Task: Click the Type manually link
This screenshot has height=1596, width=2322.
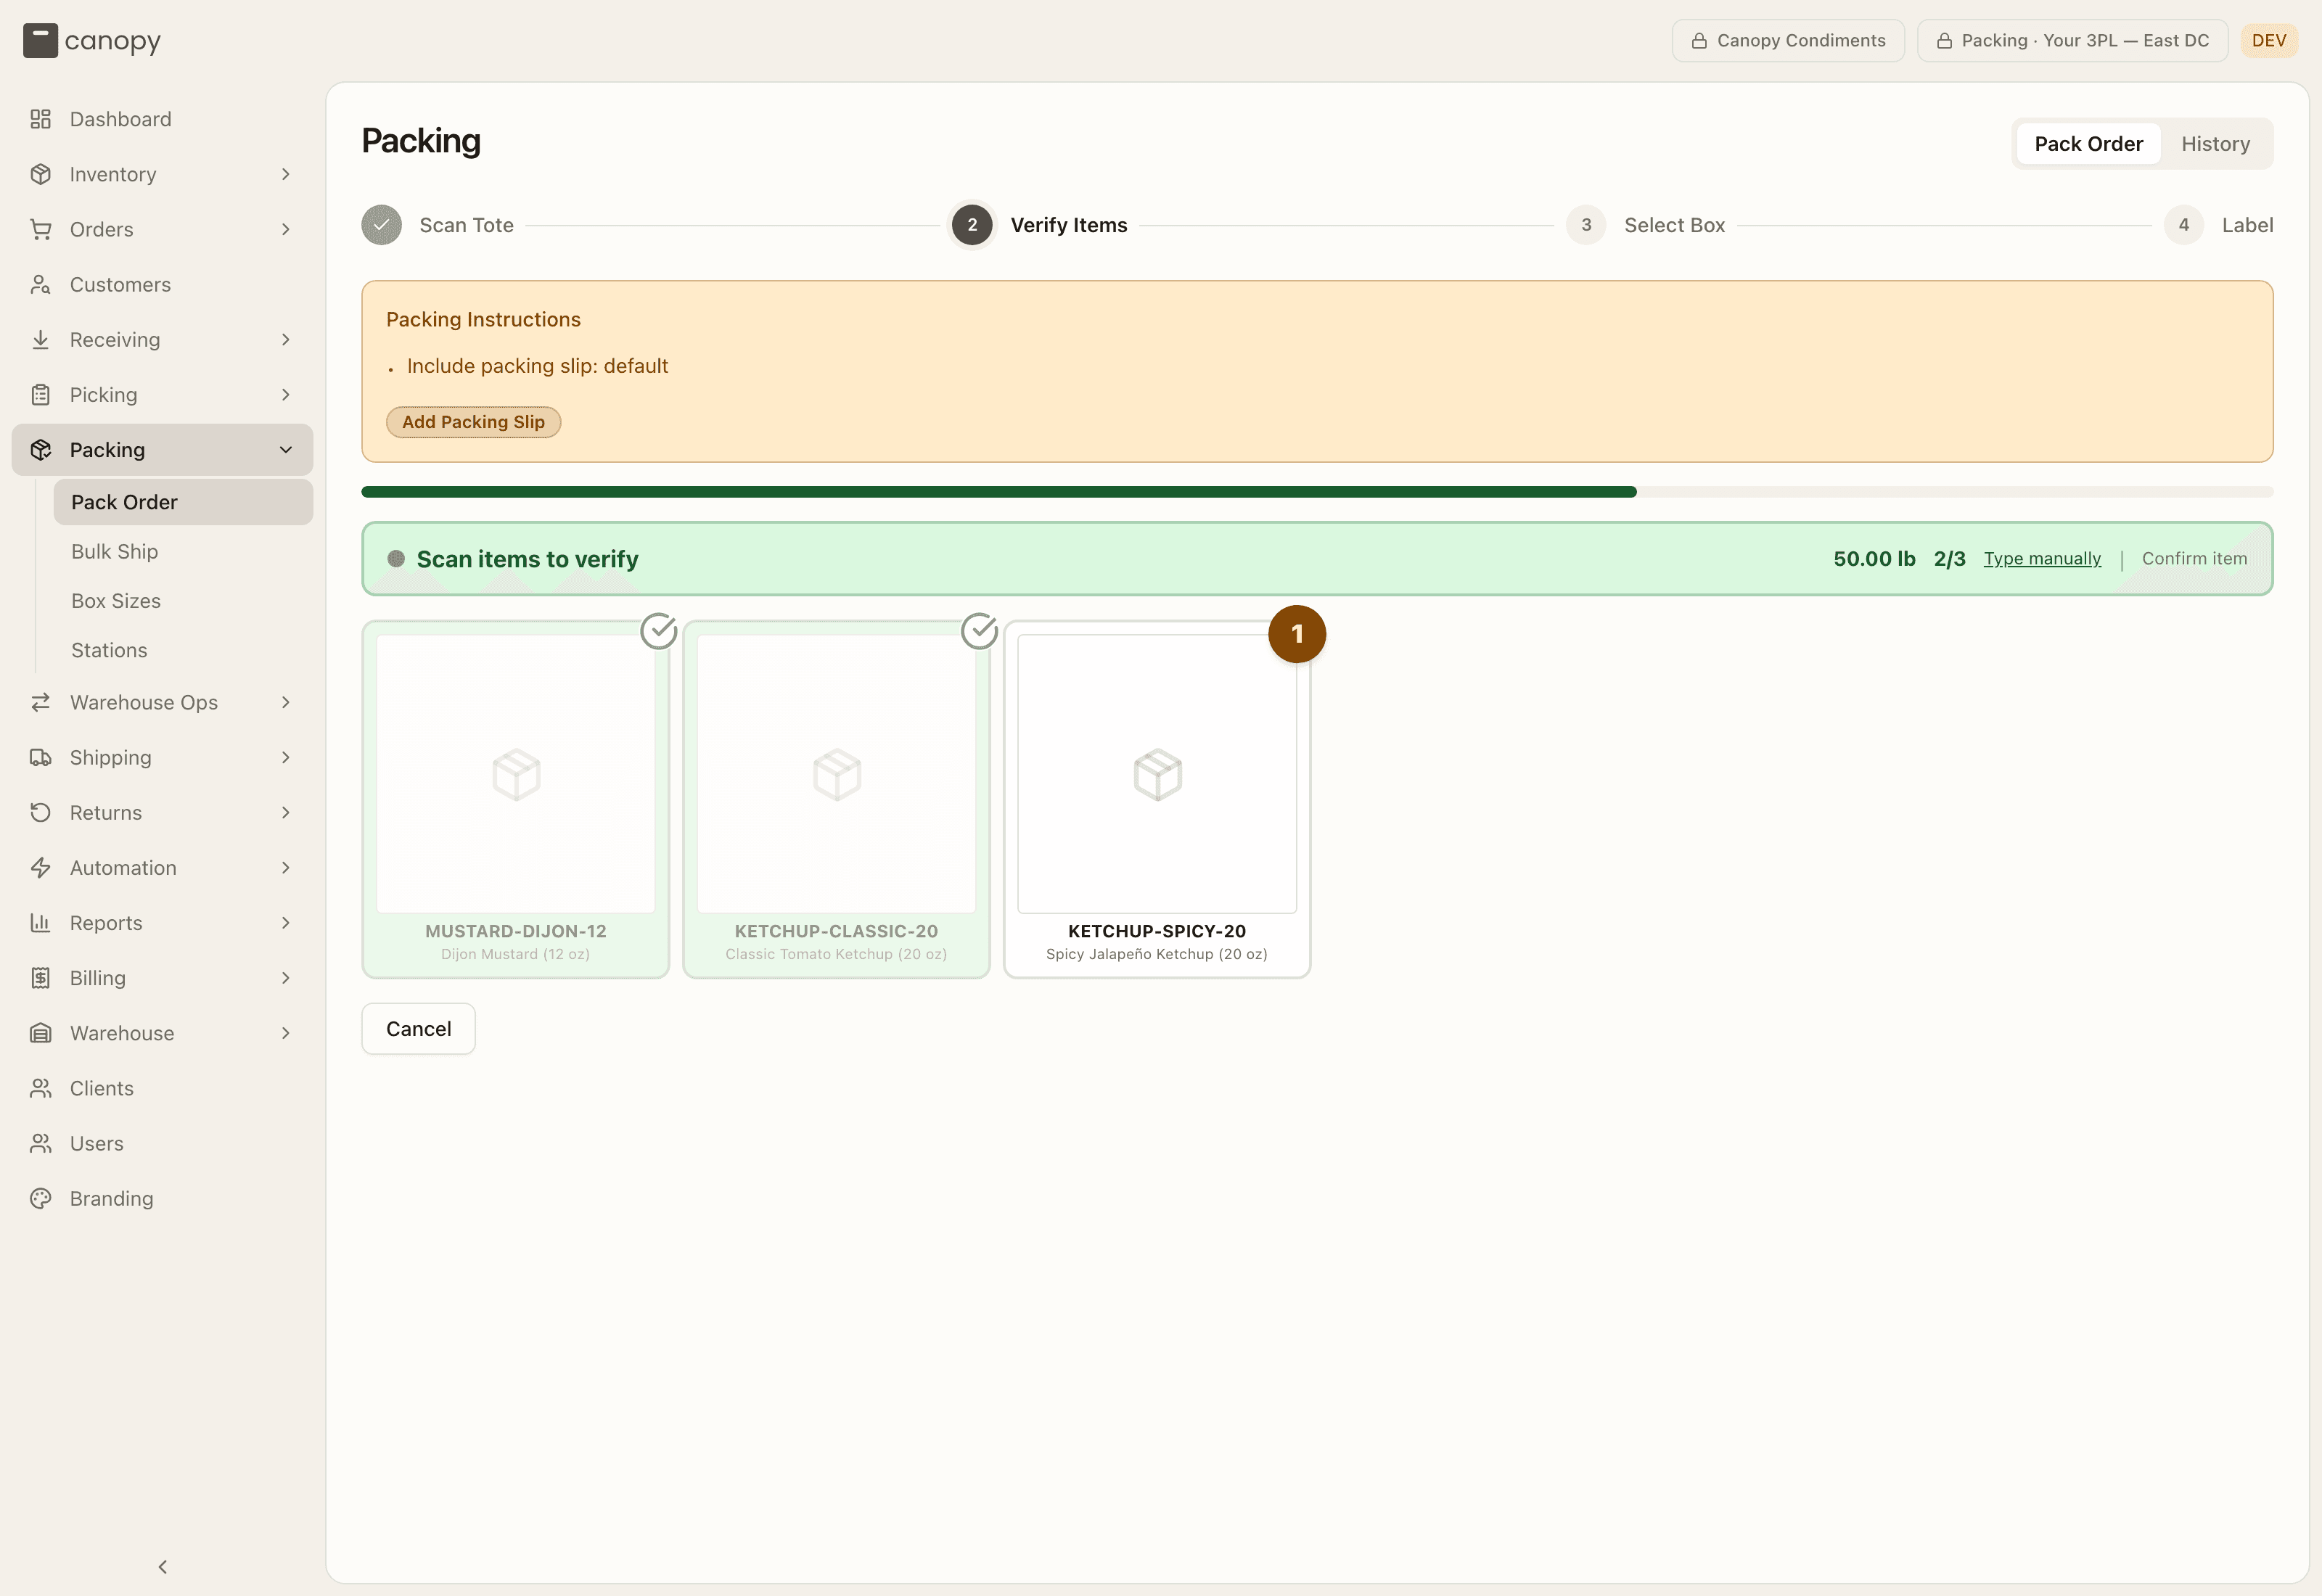Action: (x=2042, y=558)
